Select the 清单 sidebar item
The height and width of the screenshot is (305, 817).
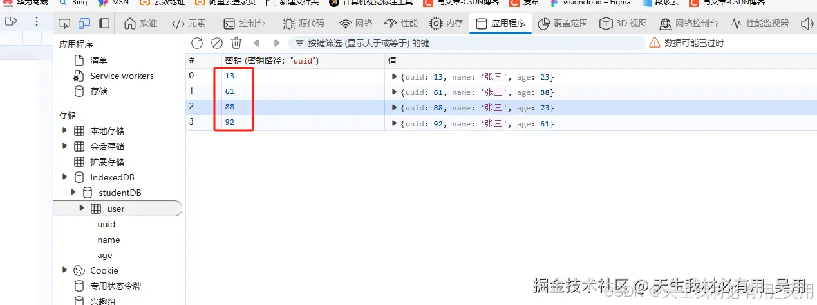point(99,60)
